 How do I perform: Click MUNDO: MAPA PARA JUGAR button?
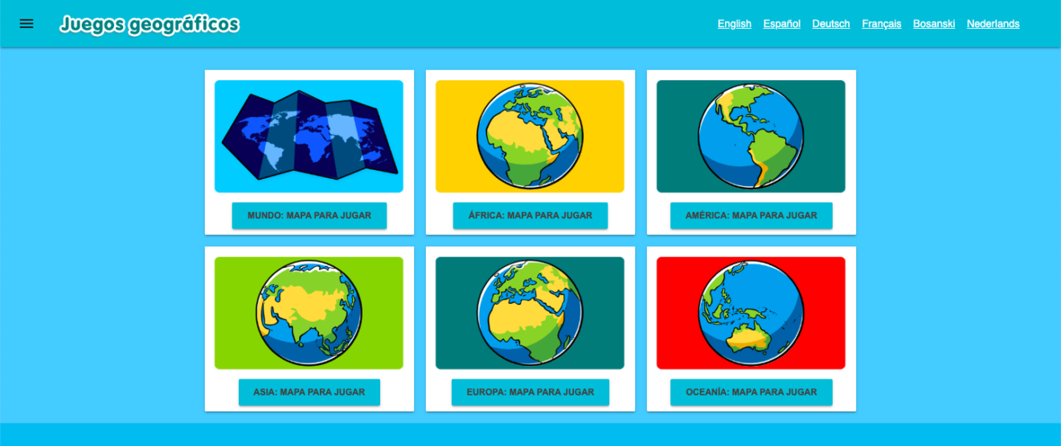[309, 216]
